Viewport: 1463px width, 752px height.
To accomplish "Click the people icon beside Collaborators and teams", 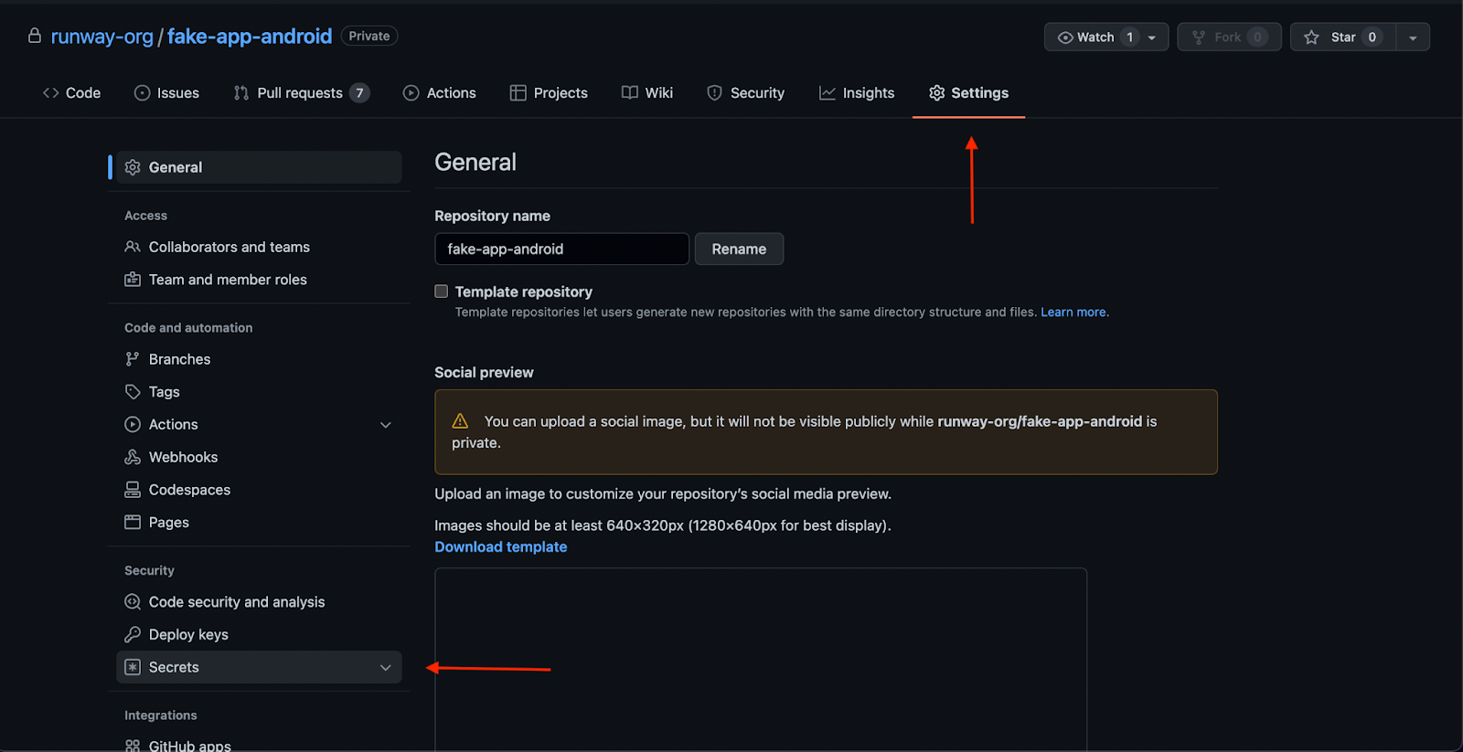I will pos(133,247).
